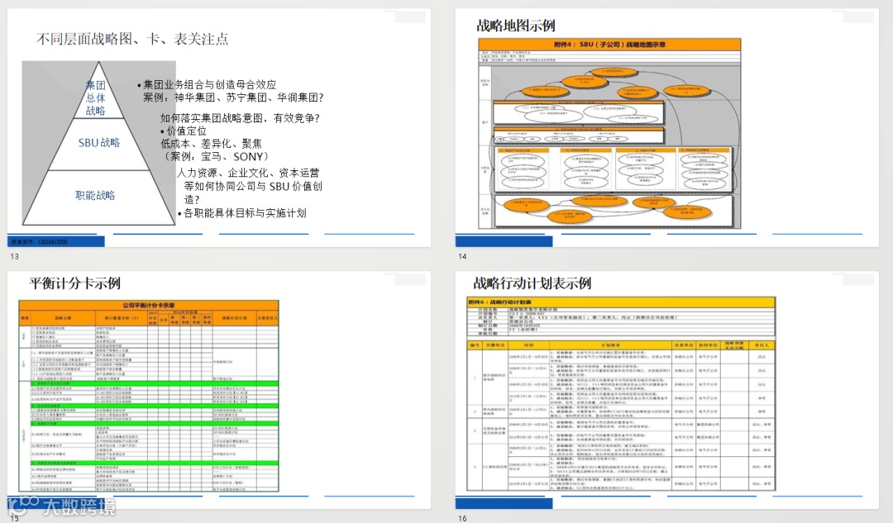Viewport: 893px width, 523px height.
Task: Click the SBU战略 pyramid layer
Action: pyautogui.click(x=99, y=143)
